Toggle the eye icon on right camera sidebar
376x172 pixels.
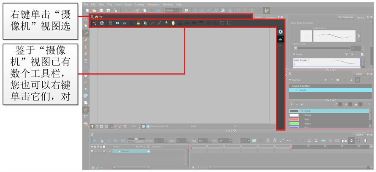click(280, 32)
